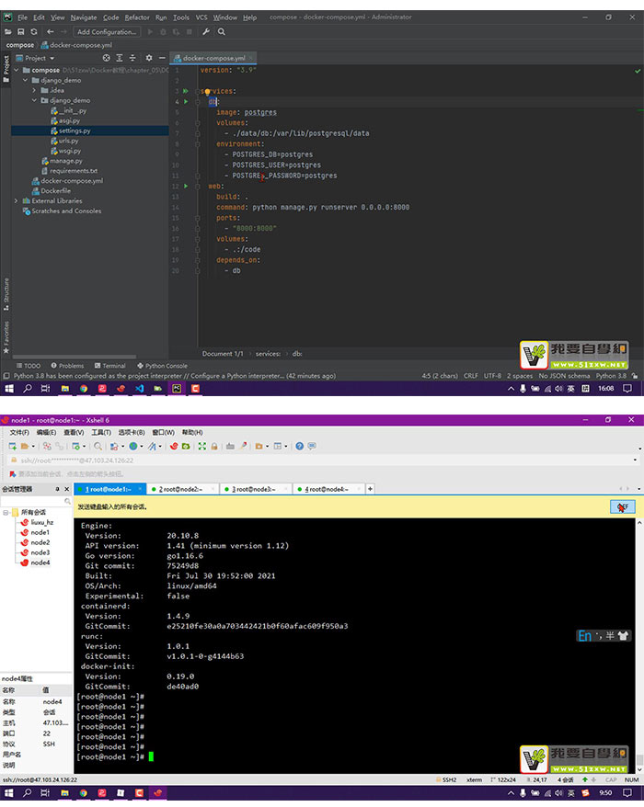Open the dropdown arrow beside Xshell open folder
Viewport: 644px width, 807px height.
[33, 446]
